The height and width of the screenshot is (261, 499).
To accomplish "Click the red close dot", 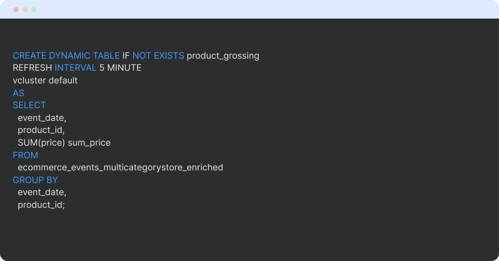I will (x=16, y=10).
